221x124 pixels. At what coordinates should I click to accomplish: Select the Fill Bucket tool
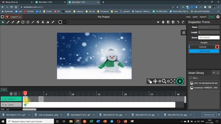[x=48, y=22]
